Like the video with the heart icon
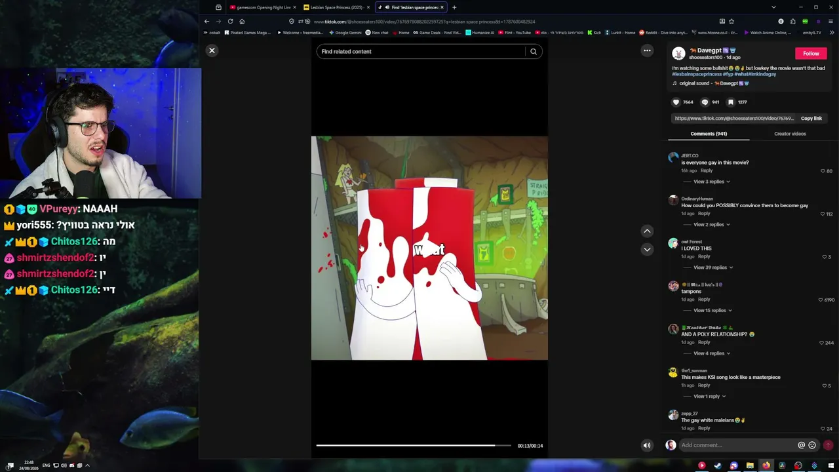 pos(676,102)
